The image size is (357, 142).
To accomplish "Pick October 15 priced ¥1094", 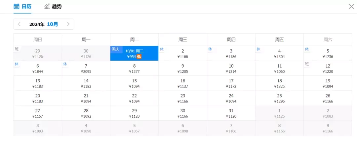I will [x=134, y=83].
